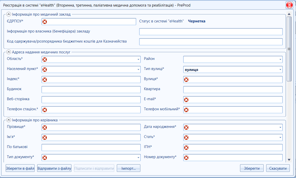296x178 pixels.
Task: Click the error icon in the Вулиця field
Action: 186,80
